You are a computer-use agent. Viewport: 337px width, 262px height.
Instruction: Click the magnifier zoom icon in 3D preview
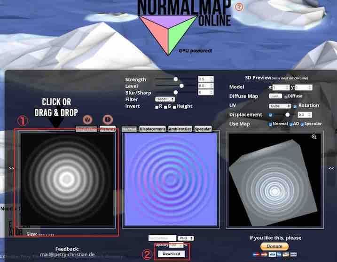[314, 137]
